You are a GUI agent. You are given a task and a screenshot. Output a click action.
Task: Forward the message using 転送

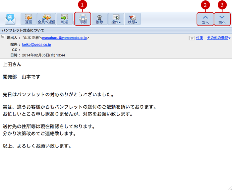(65, 19)
